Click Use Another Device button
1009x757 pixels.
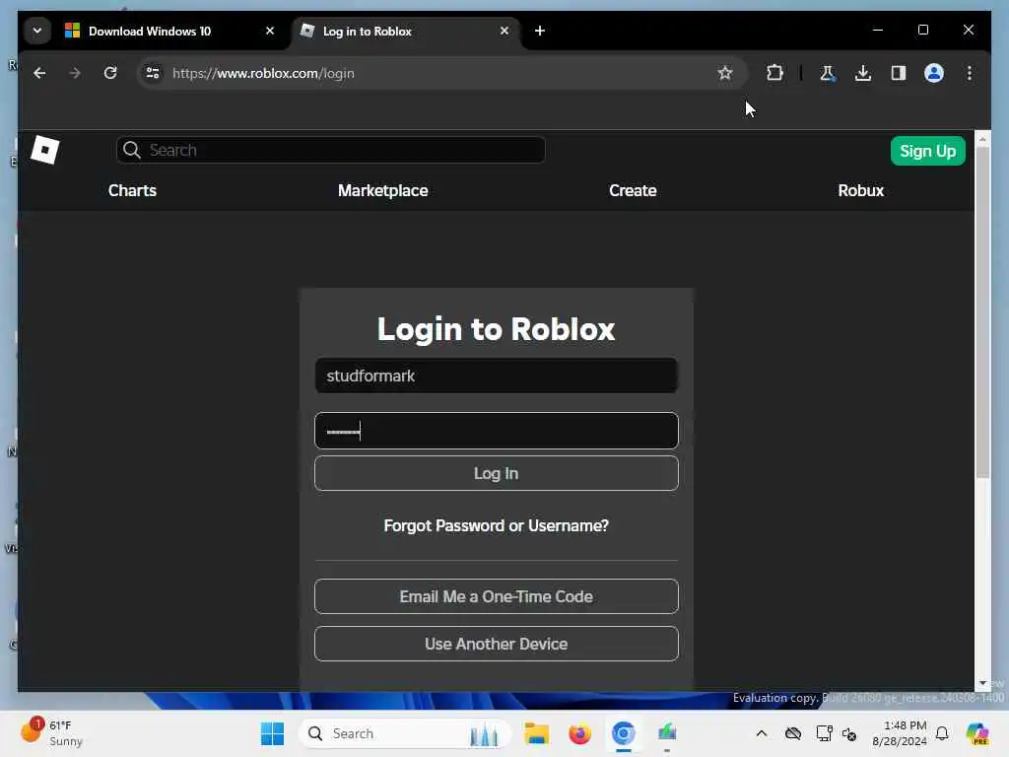coord(497,644)
